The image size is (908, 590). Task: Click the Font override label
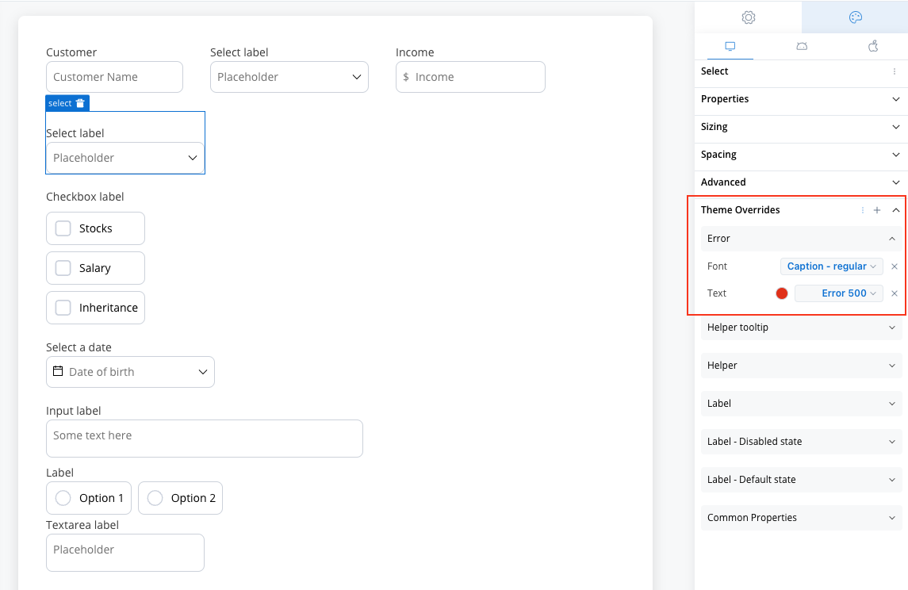point(717,266)
